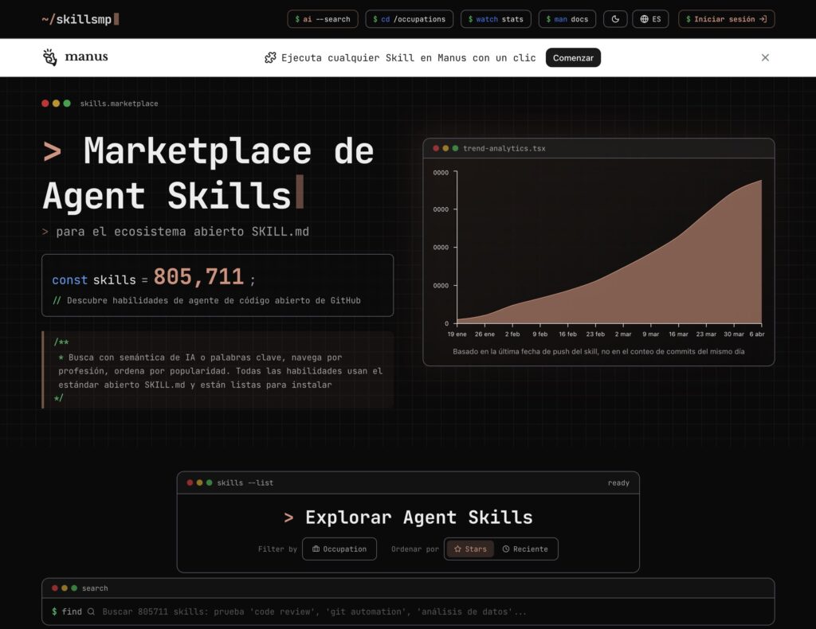Click the Manus logo icon in banner

[50, 57]
